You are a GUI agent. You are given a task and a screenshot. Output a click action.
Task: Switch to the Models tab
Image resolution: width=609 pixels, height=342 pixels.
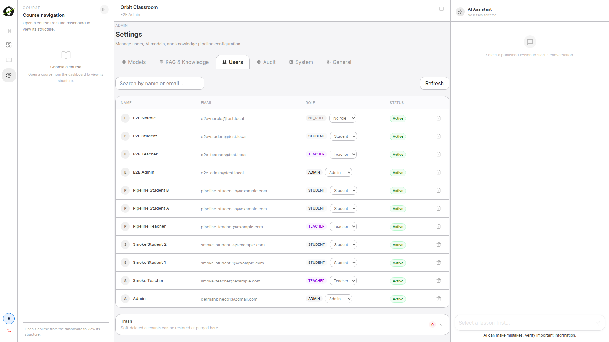click(x=134, y=62)
